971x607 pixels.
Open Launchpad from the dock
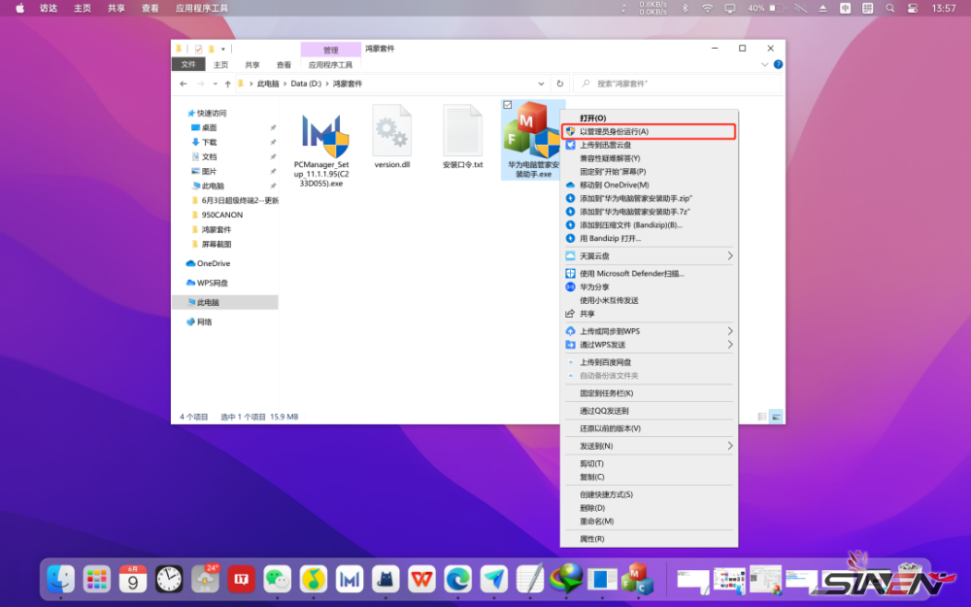pyautogui.click(x=96, y=579)
